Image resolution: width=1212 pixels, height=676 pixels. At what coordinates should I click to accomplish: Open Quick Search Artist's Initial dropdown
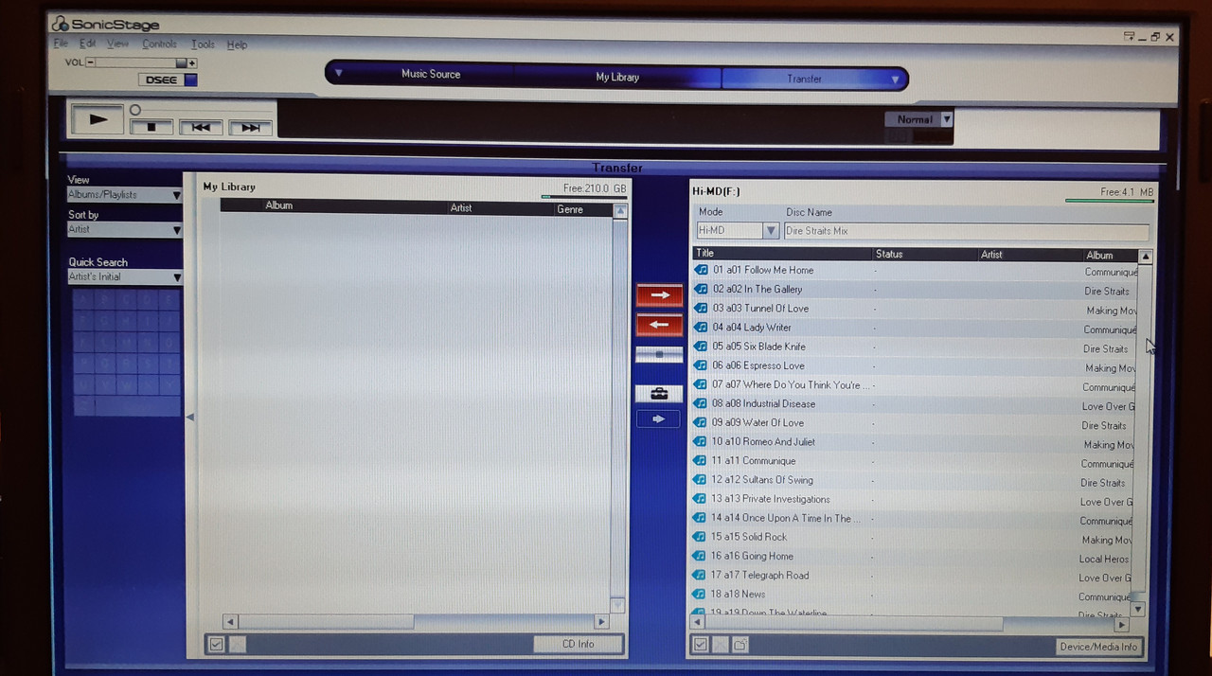coord(124,276)
